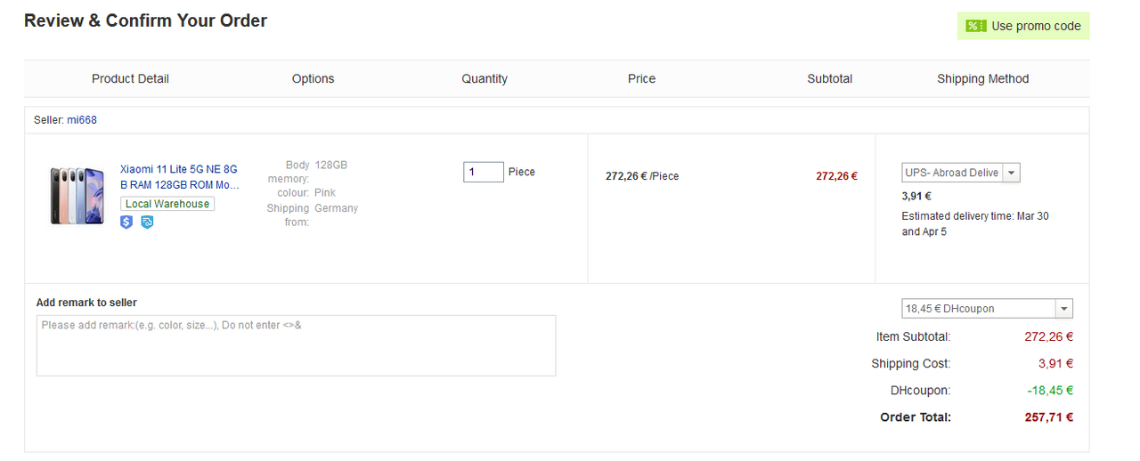This screenshot has width=1140, height=461.
Task: Click the Product Detail column header
Action: point(130,79)
